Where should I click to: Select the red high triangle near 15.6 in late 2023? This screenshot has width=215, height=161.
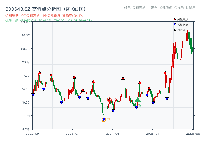pyautogui.click(x=93, y=82)
